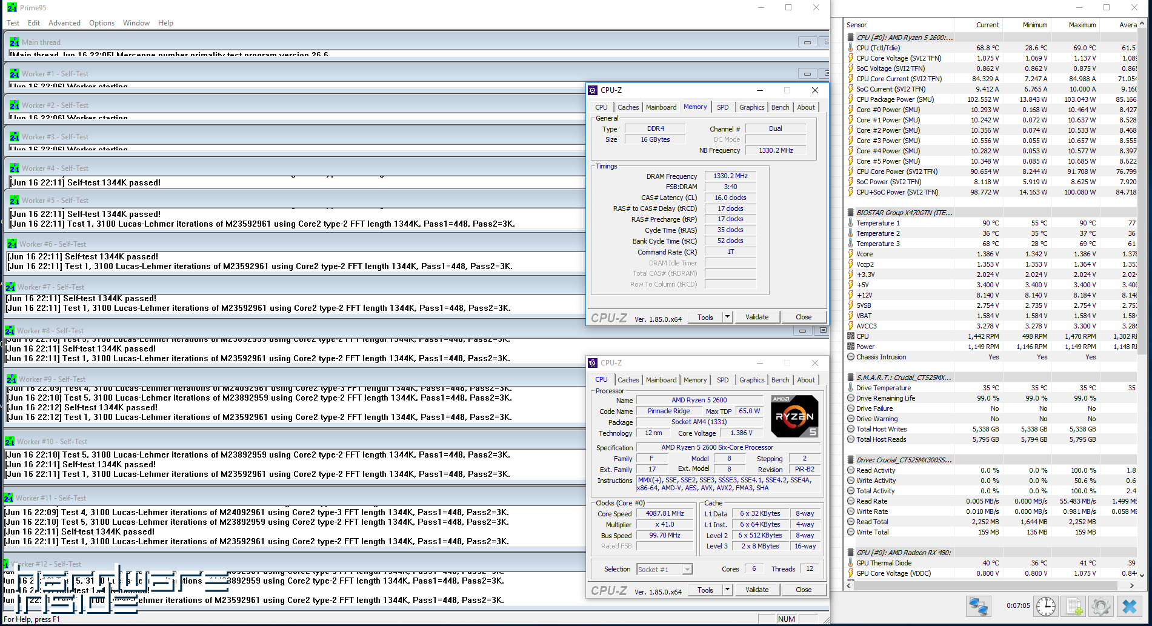Click Validate in CPU-Z Memory window
The width and height of the screenshot is (1152, 626).
757,317
